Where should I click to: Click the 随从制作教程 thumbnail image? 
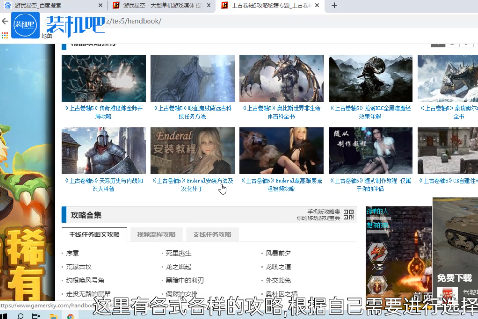point(370,150)
